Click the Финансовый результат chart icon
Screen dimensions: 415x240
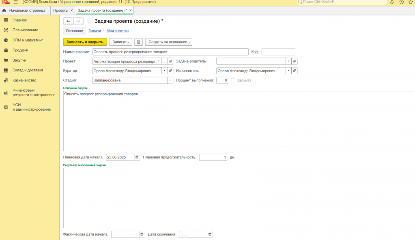6,92
